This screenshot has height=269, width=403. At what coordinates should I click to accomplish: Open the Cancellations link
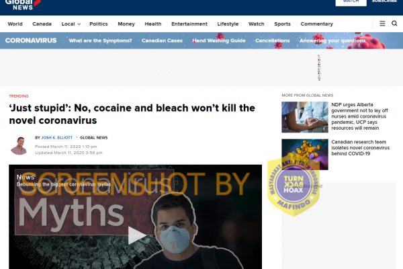coord(273,40)
